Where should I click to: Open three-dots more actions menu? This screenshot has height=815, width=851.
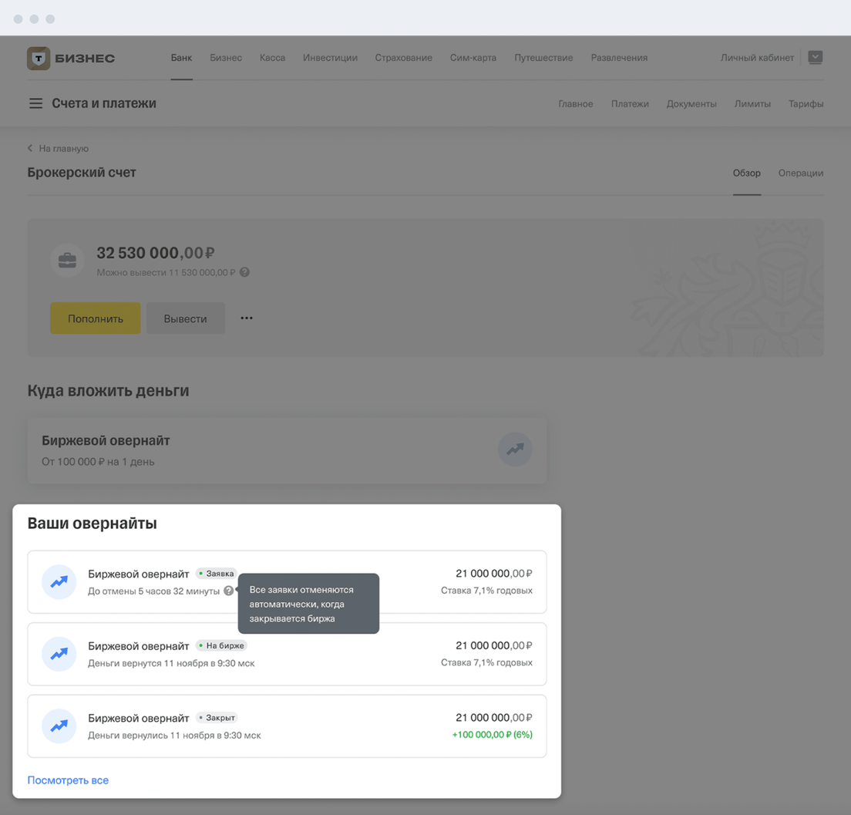click(247, 318)
